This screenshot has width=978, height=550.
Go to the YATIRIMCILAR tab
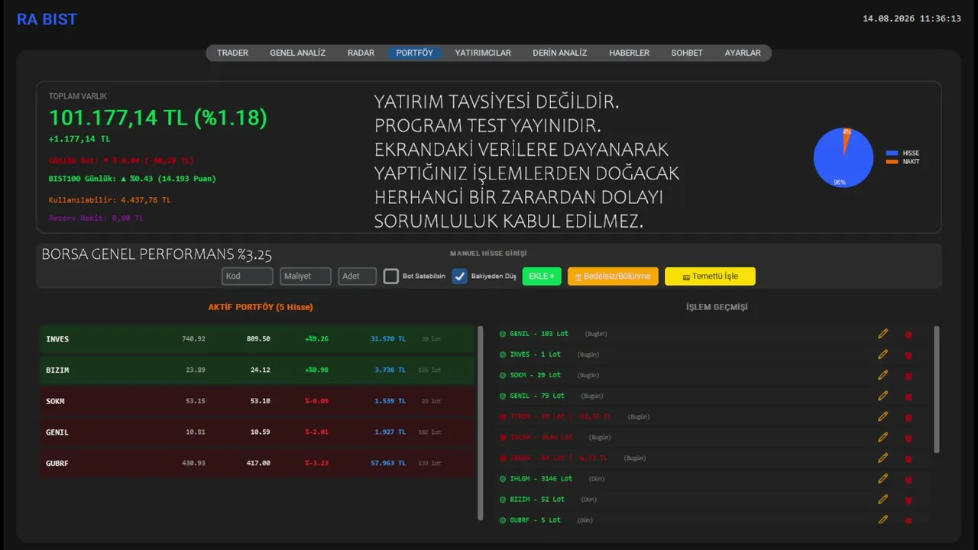(483, 53)
